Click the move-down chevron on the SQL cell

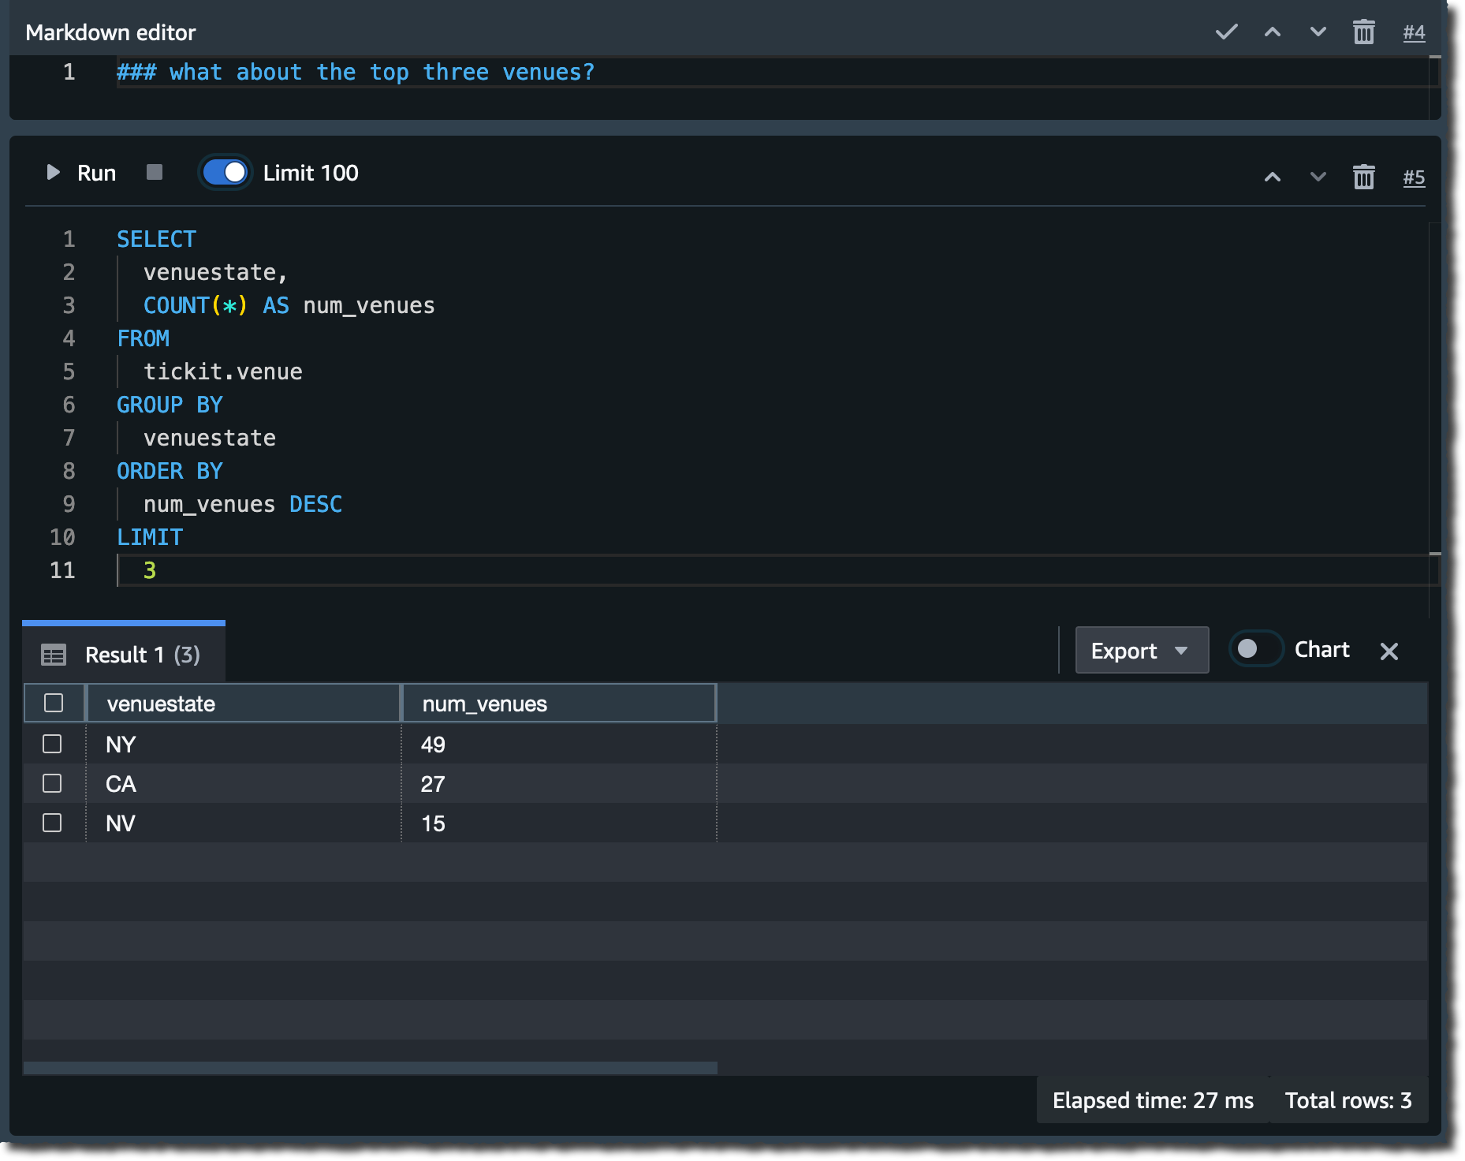point(1316,177)
